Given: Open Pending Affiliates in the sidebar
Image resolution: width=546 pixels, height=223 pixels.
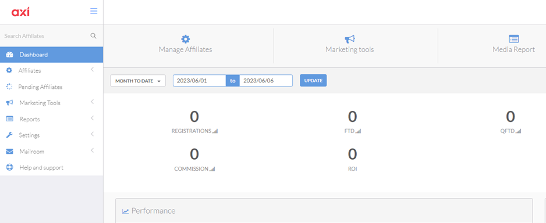Looking at the screenshot, I should (52, 87).
